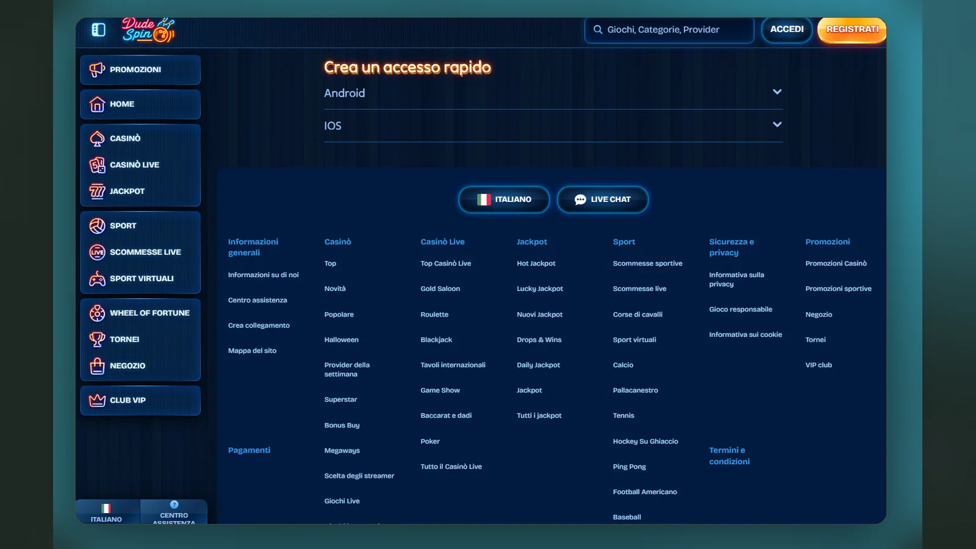Expand the IOS section chevron

[777, 124]
